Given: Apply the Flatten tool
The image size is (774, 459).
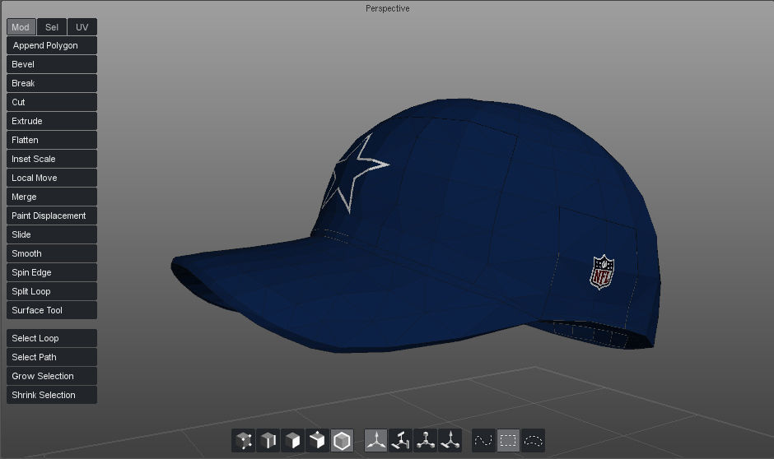Looking at the screenshot, I should point(52,140).
